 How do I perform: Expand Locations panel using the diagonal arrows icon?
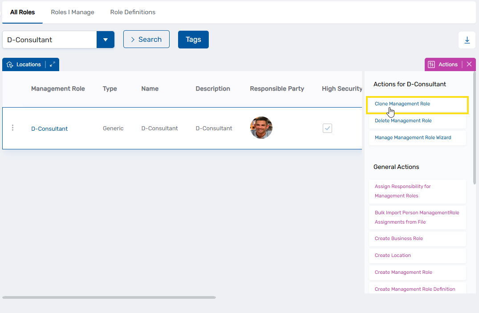click(51, 64)
